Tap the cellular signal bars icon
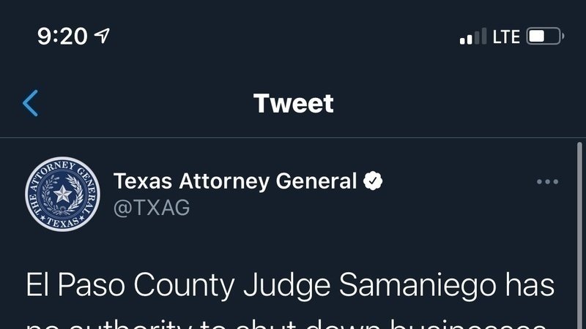The height and width of the screenshot is (329, 586). 472,36
